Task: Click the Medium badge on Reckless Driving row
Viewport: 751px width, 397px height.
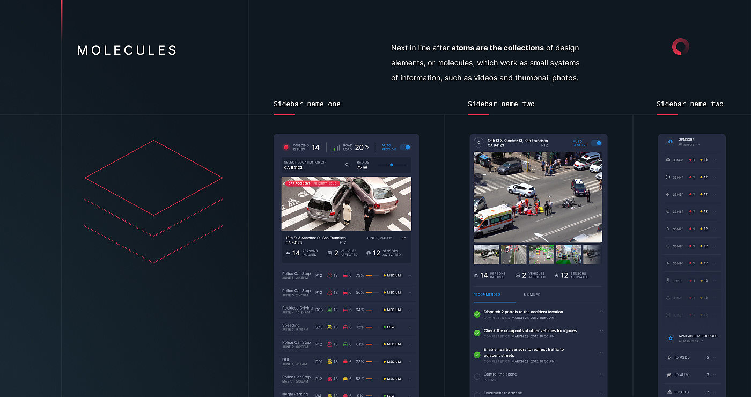Action: [392, 310]
